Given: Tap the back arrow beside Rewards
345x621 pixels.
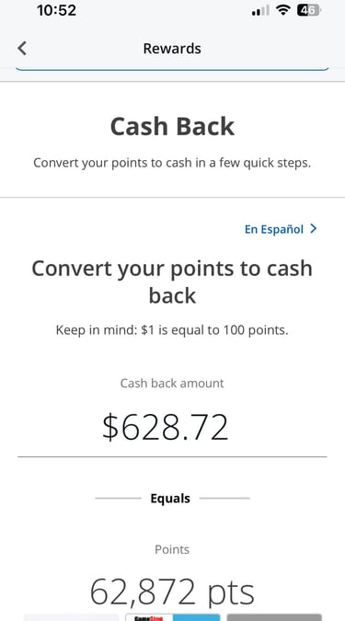Looking at the screenshot, I should click(x=22, y=49).
